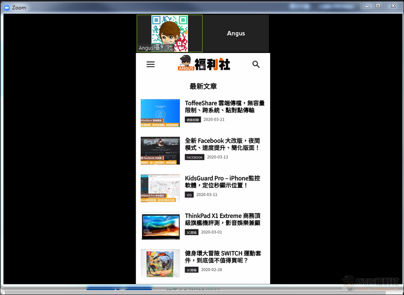404x295 pixels.
Task: Open the 全新 Facebook 大改版 article title
Action: point(222,144)
